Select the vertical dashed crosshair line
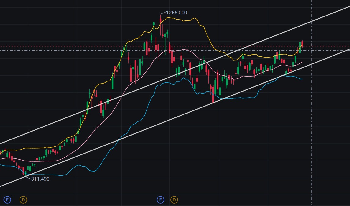This screenshot has height=206, width=350. tap(311, 103)
